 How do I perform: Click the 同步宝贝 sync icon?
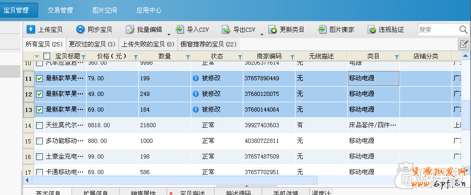(x=80, y=29)
